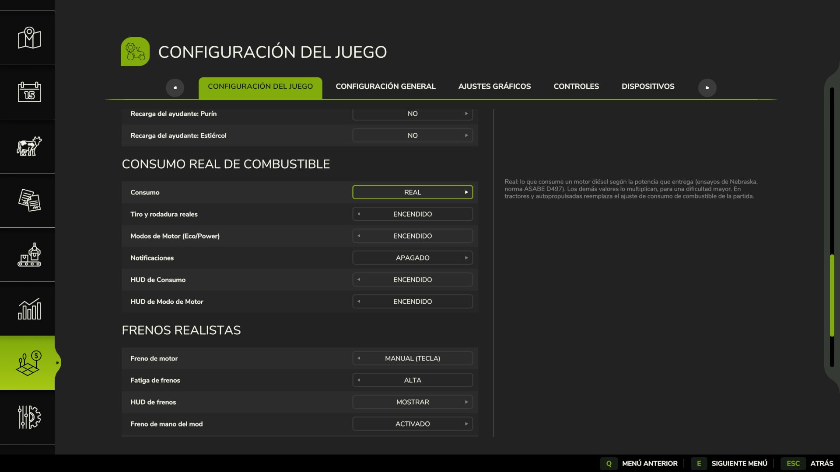This screenshot has width=840, height=472.
Task: Select the Configuración del juego tab
Action: tap(260, 88)
